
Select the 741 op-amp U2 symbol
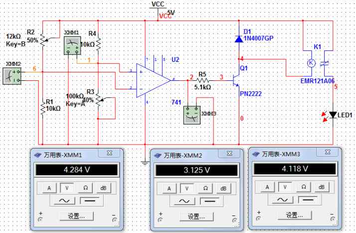(153, 80)
